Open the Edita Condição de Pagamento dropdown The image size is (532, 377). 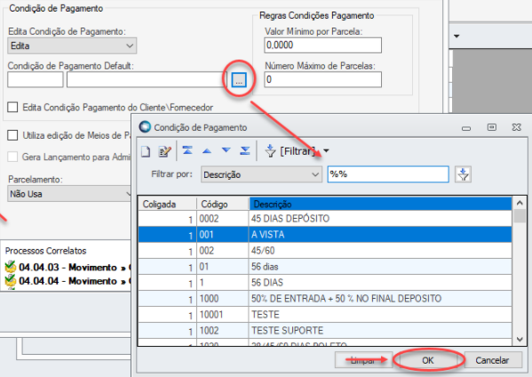click(x=72, y=46)
